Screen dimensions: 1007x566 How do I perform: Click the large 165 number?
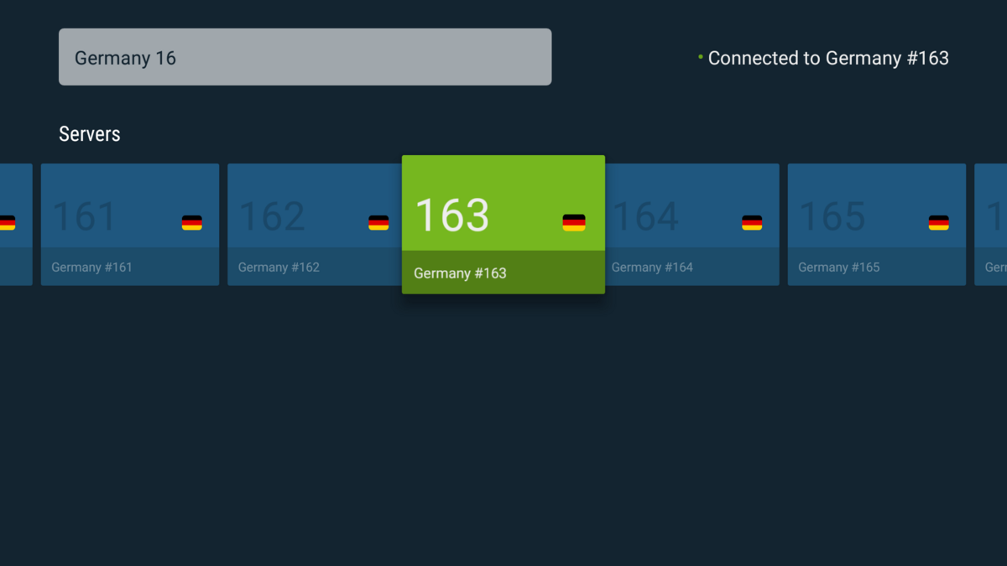[x=832, y=216]
